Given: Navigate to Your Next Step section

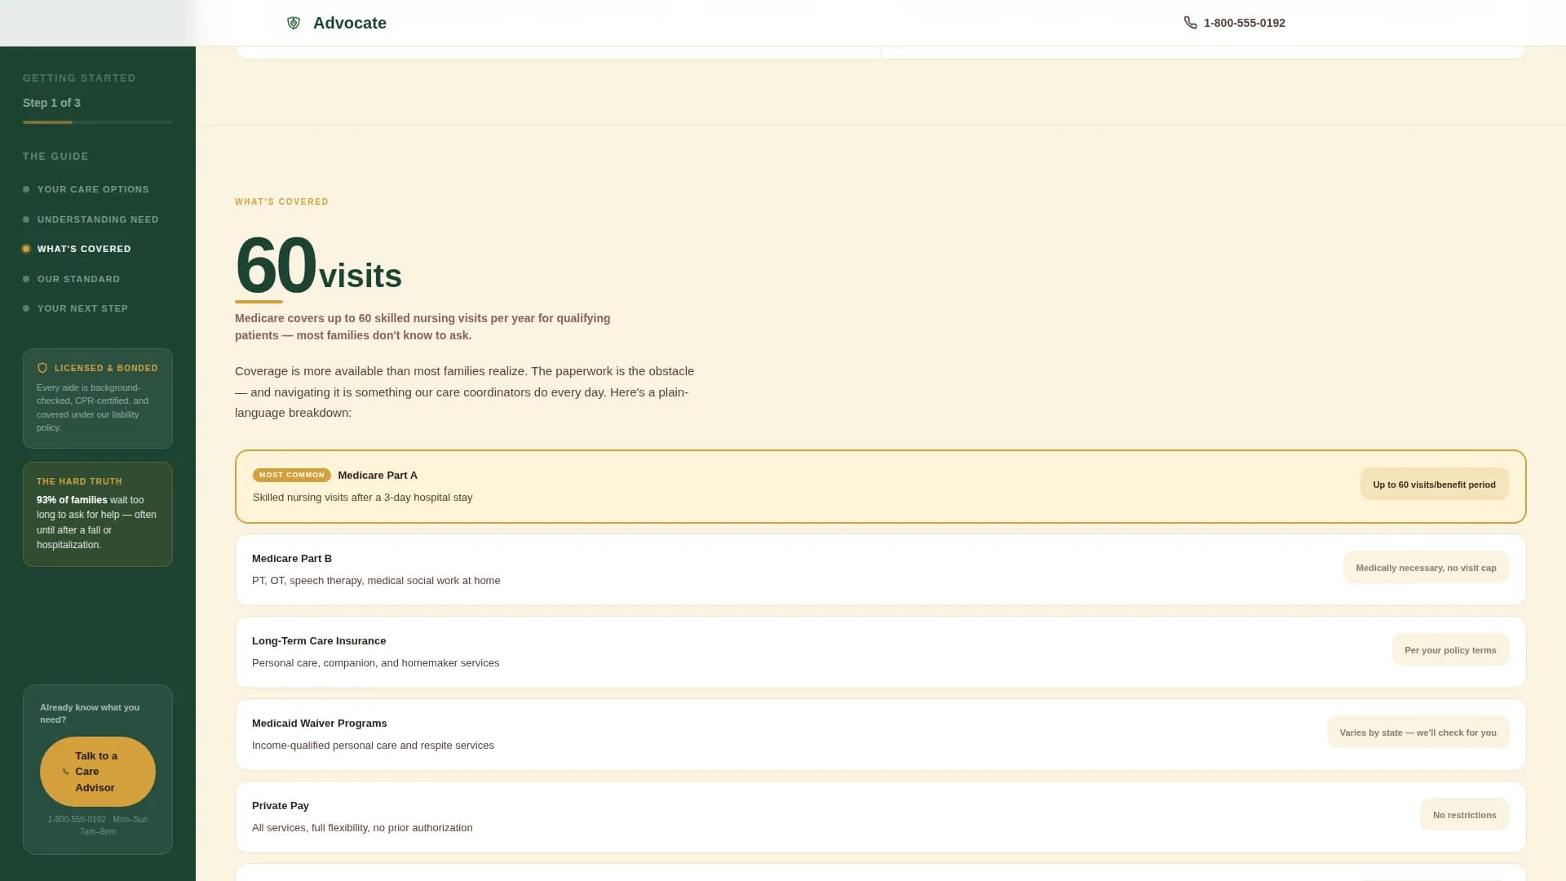Looking at the screenshot, I should [x=82, y=308].
